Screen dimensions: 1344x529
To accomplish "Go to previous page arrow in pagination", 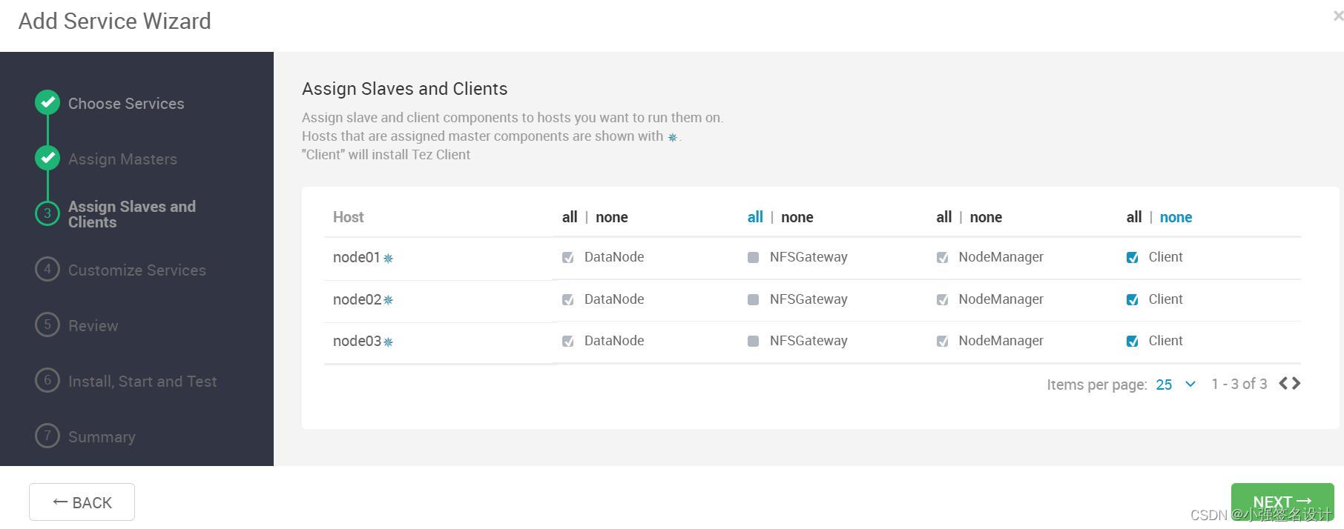I will [1283, 383].
